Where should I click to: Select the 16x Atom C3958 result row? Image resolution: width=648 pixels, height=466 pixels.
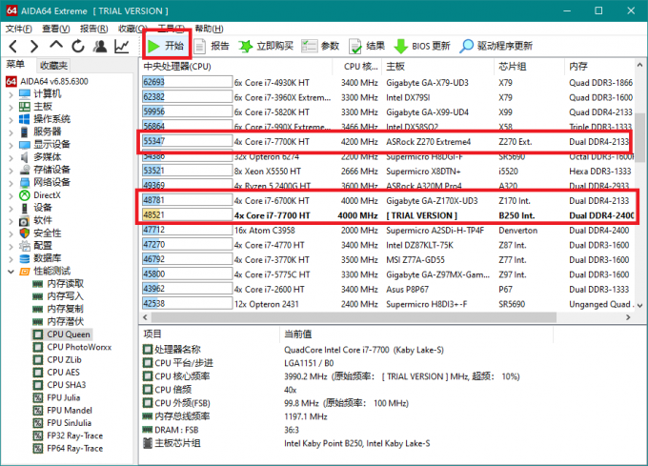click(386, 230)
